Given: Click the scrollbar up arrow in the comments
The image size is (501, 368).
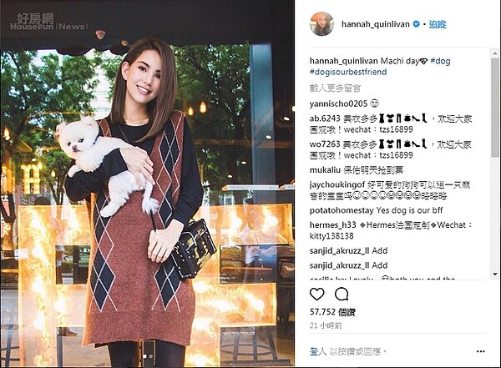Looking at the screenshot, I should (x=495, y=53).
